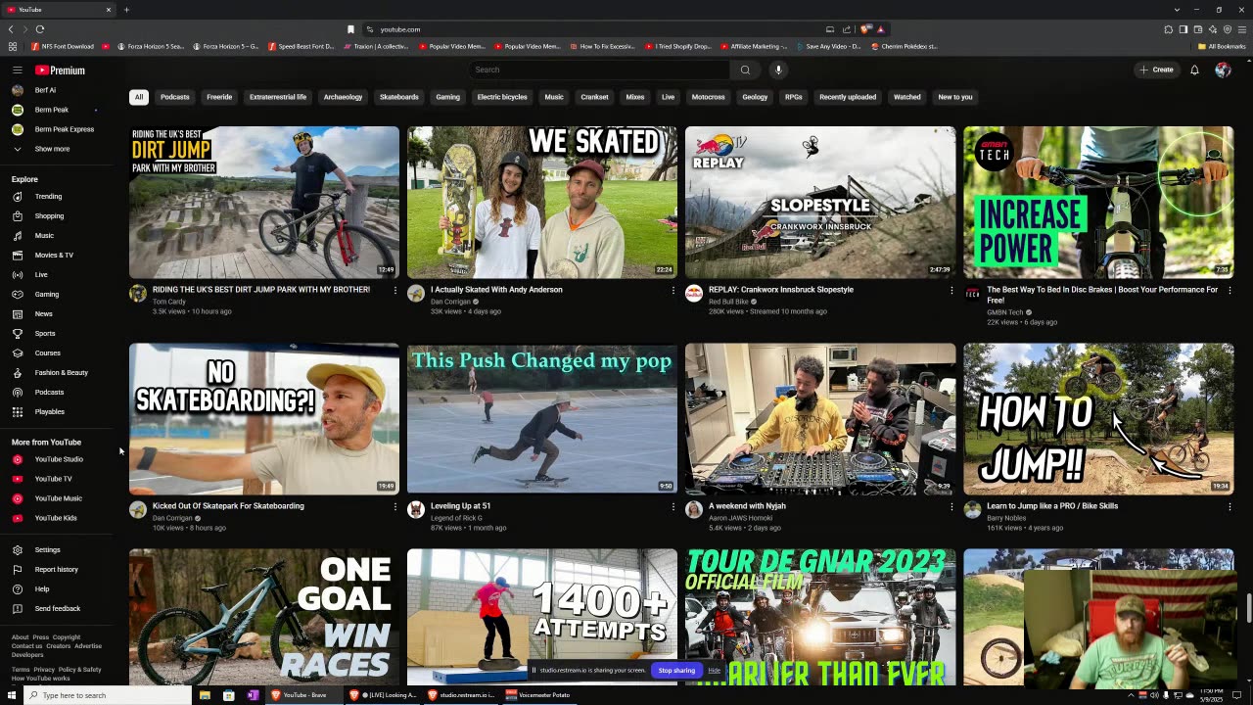Open options menu for Andy Anderson video
This screenshot has height=705, width=1253.
673,290
